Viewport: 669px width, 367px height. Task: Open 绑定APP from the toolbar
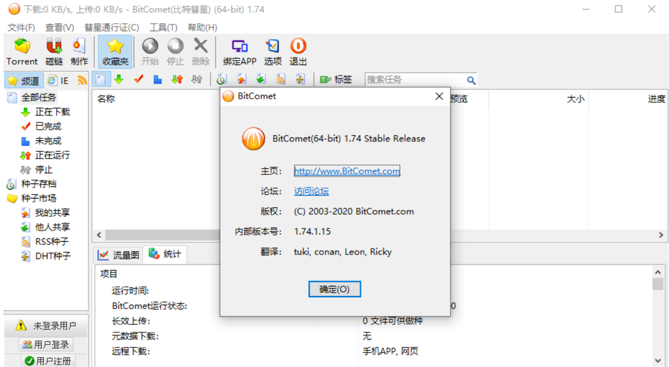[x=239, y=51]
